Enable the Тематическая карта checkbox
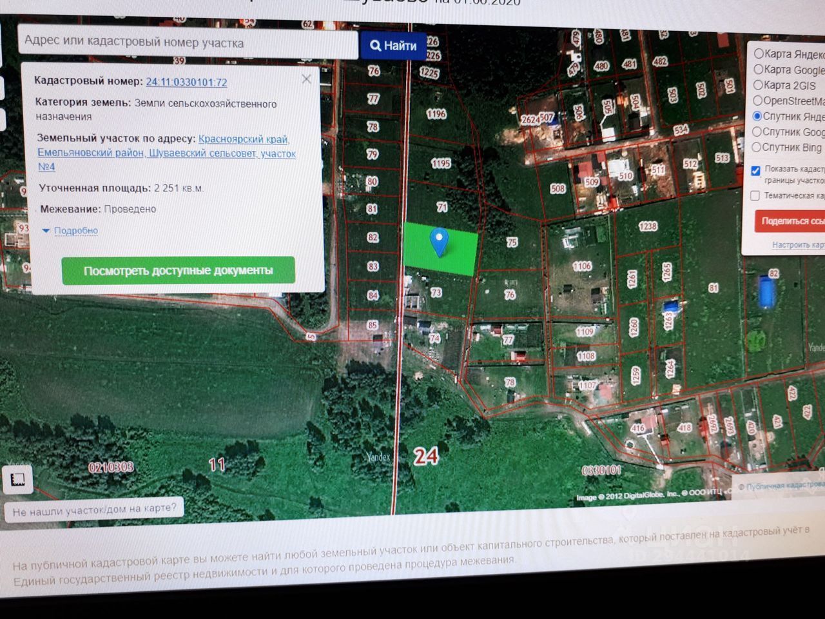This screenshot has height=619, width=825. point(755,195)
